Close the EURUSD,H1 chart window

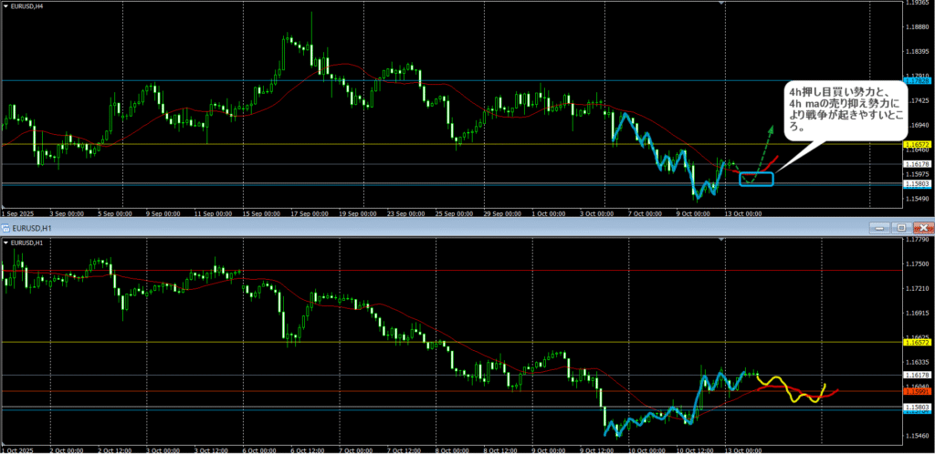[922, 226]
